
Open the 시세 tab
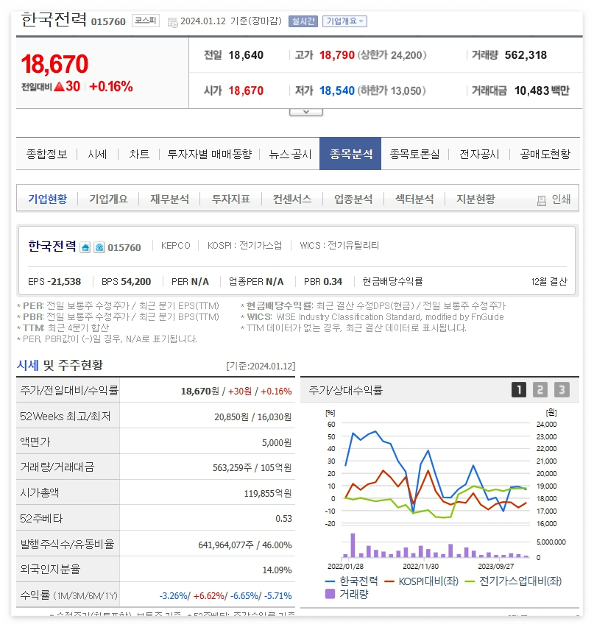[x=97, y=154]
